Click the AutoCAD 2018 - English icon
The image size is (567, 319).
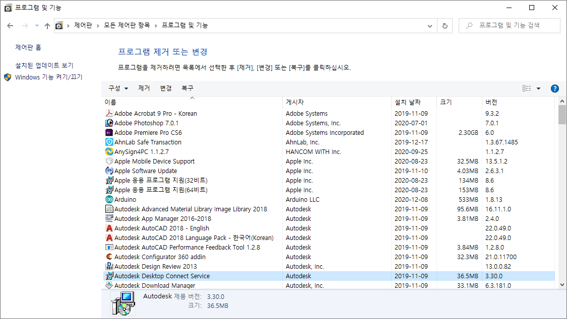tap(109, 228)
